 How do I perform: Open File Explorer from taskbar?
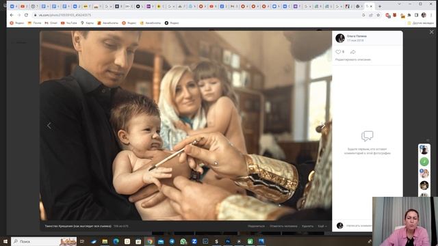coord(105,241)
